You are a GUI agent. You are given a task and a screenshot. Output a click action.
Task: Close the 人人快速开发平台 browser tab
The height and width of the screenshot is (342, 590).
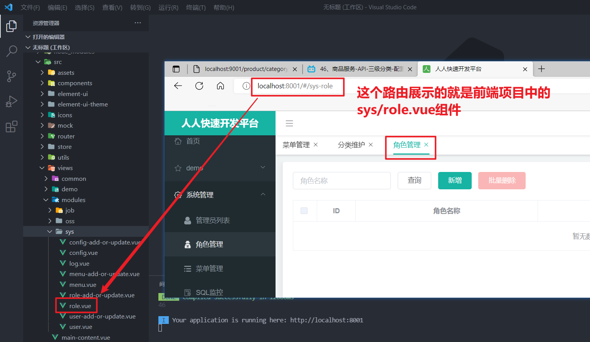pyautogui.click(x=525, y=69)
